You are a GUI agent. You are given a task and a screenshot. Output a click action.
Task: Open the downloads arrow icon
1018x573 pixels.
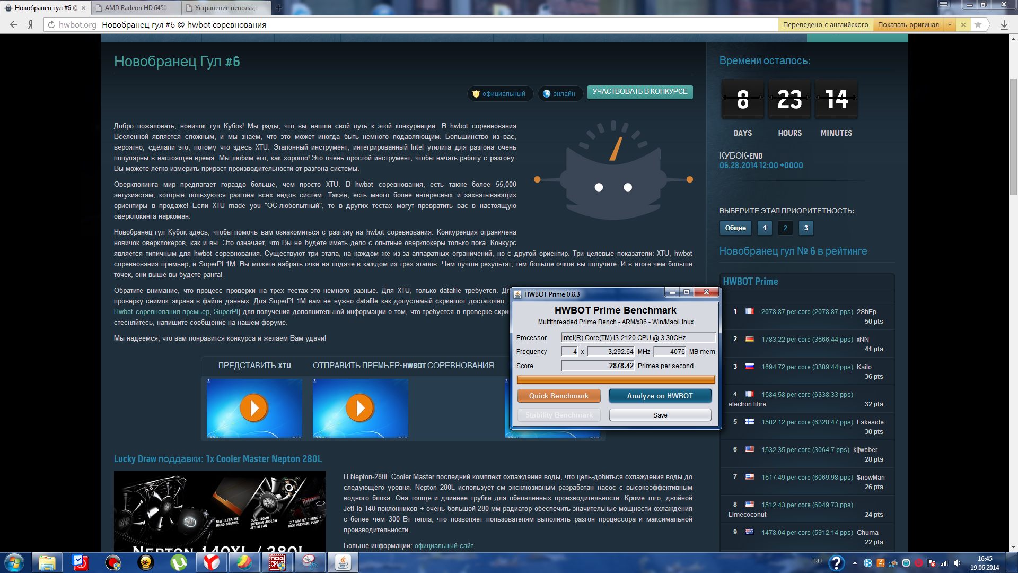pyautogui.click(x=1004, y=24)
